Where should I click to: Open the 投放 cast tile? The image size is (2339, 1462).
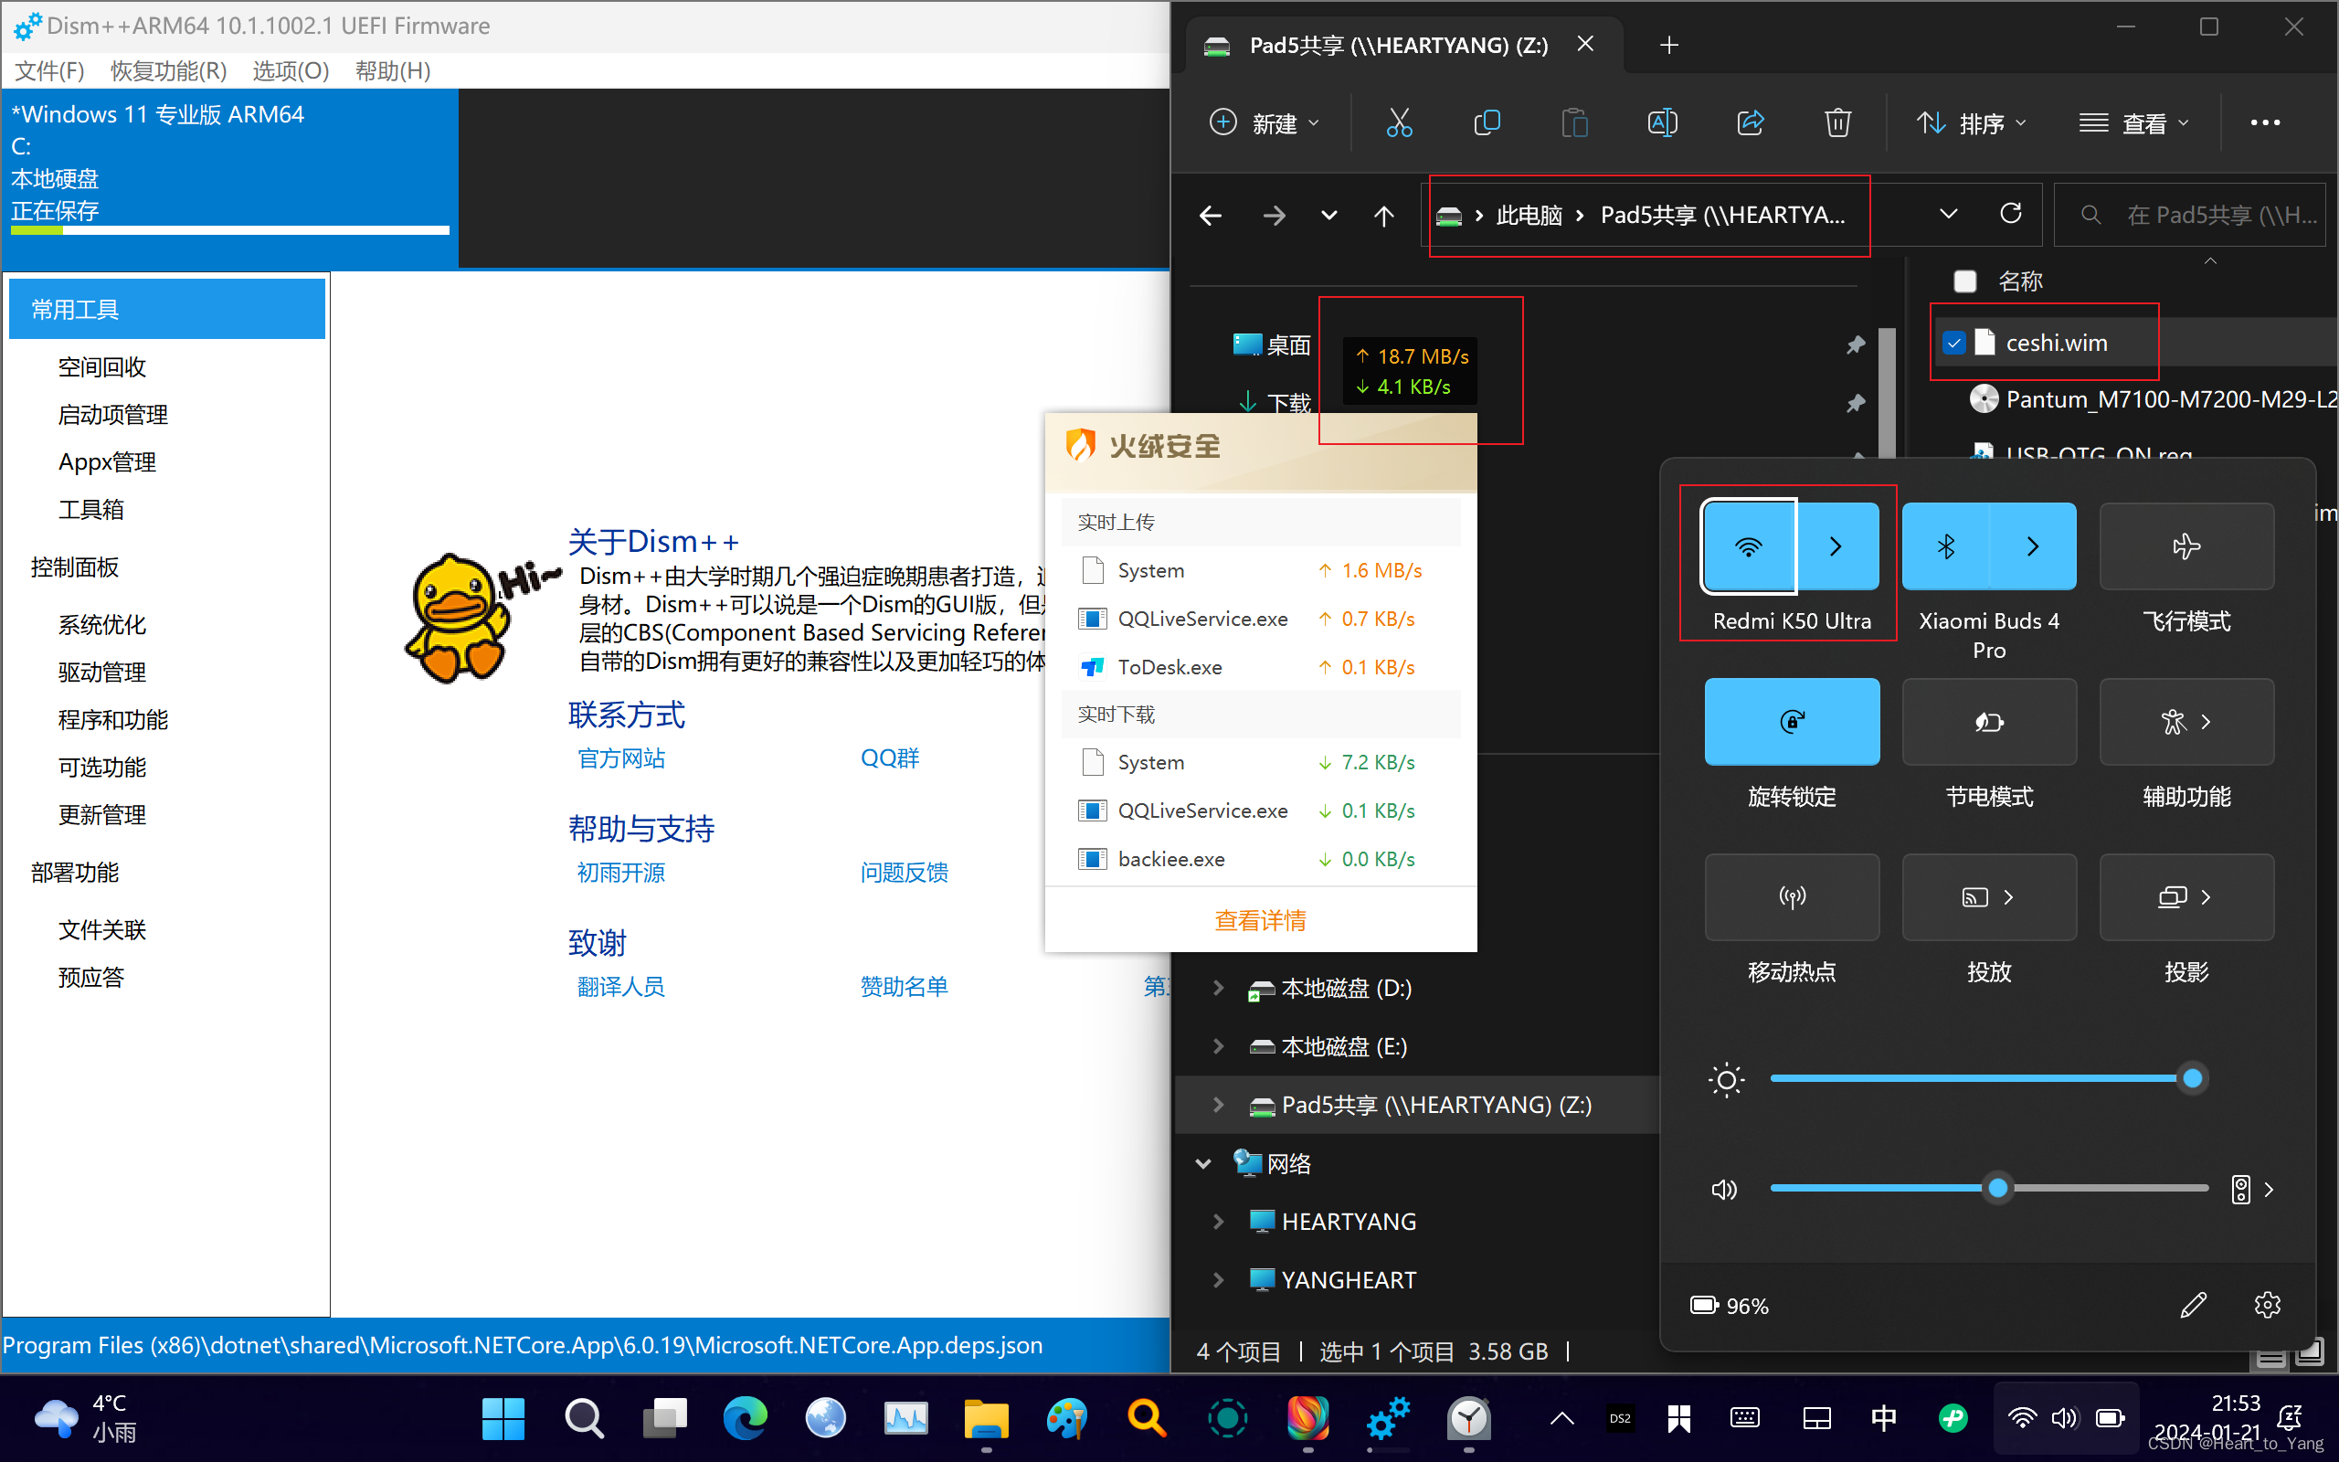point(1989,897)
